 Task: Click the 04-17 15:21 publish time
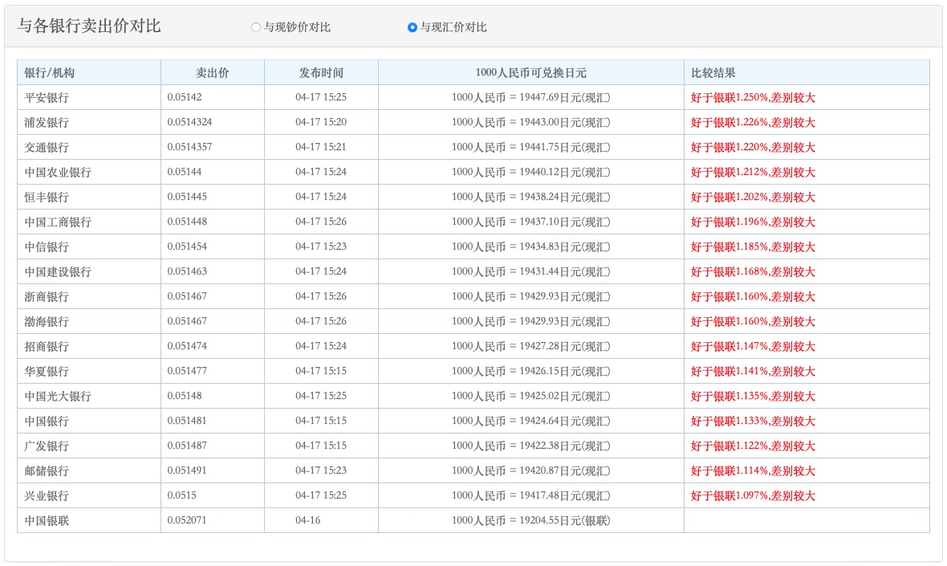pyautogui.click(x=321, y=147)
